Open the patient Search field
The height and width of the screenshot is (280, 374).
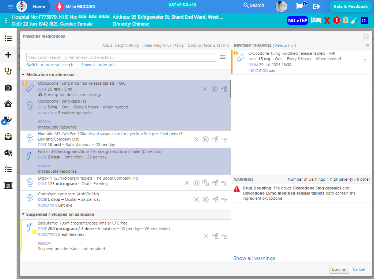(x=254, y=5)
